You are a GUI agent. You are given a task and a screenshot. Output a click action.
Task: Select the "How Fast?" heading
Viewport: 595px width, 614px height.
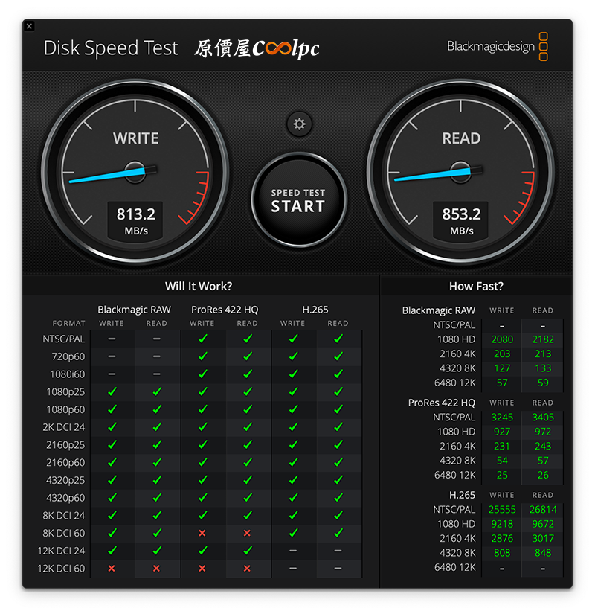click(476, 287)
